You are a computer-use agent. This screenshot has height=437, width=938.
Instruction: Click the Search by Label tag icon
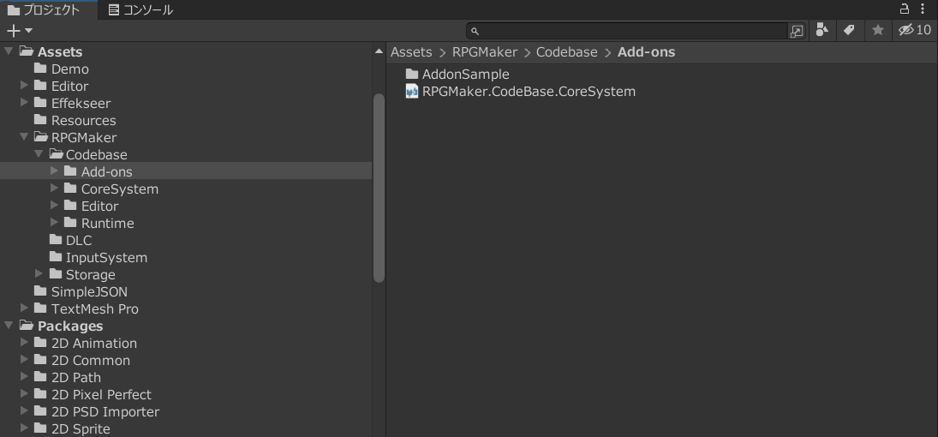click(849, 30)
